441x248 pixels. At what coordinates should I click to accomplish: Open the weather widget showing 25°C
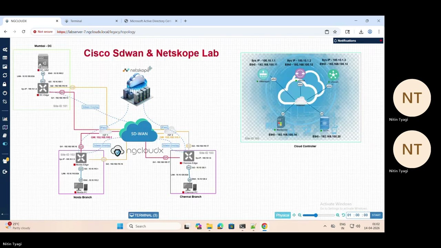tap(18, 226)
